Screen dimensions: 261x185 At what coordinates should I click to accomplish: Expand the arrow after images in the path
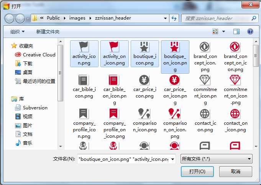tap(90, 18)
